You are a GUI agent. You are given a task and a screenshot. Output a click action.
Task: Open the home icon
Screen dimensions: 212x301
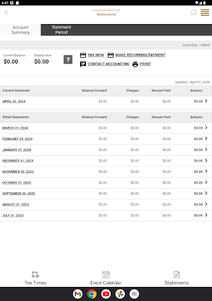pyautogui.click(x=194, y=12)
